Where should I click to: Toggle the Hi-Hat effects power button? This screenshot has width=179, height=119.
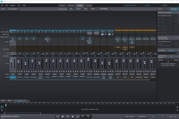(48, 37)
